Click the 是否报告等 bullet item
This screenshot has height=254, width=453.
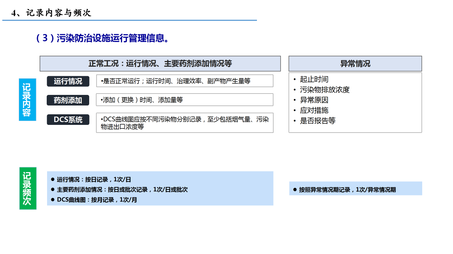[317, 121]
